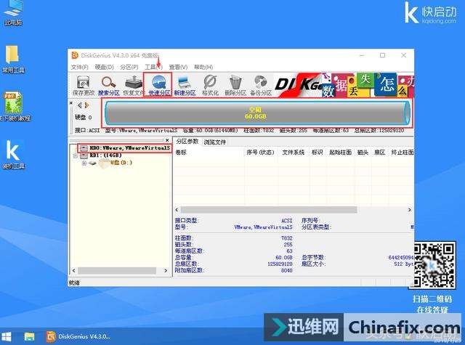
Task: Switch to the 分区参数 tab
Action: (x=187, y=142)
